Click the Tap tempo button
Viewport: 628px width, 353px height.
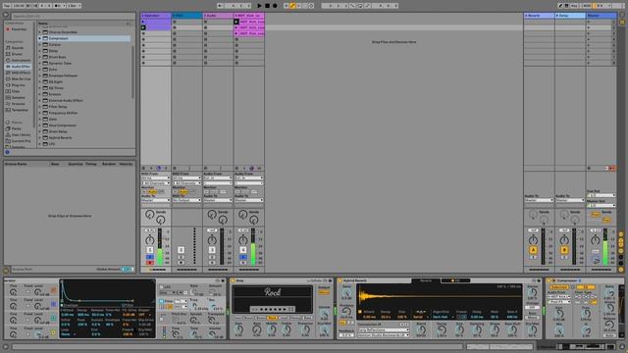[7, 6]
